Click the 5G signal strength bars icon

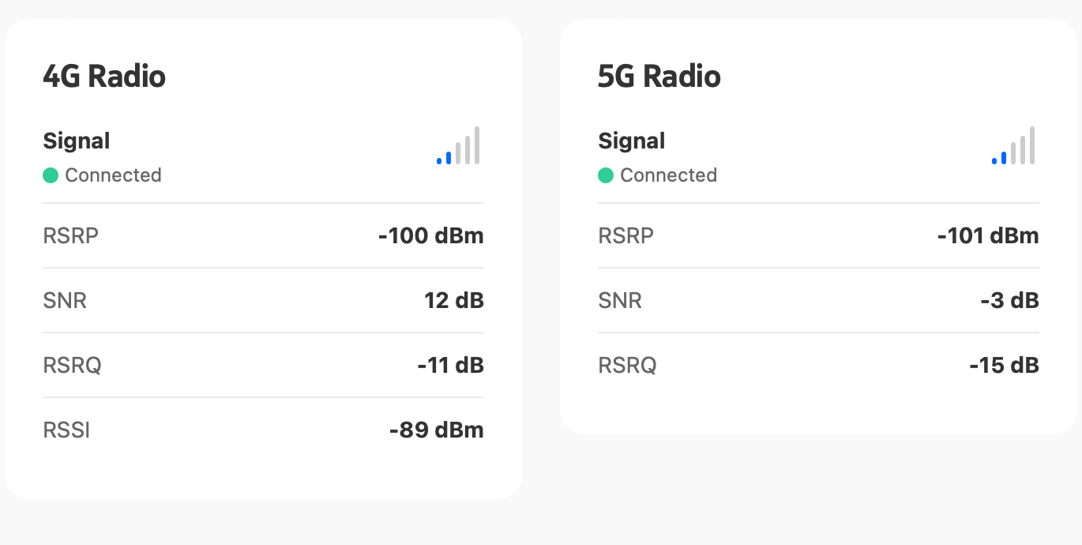tap(1013, 146)
